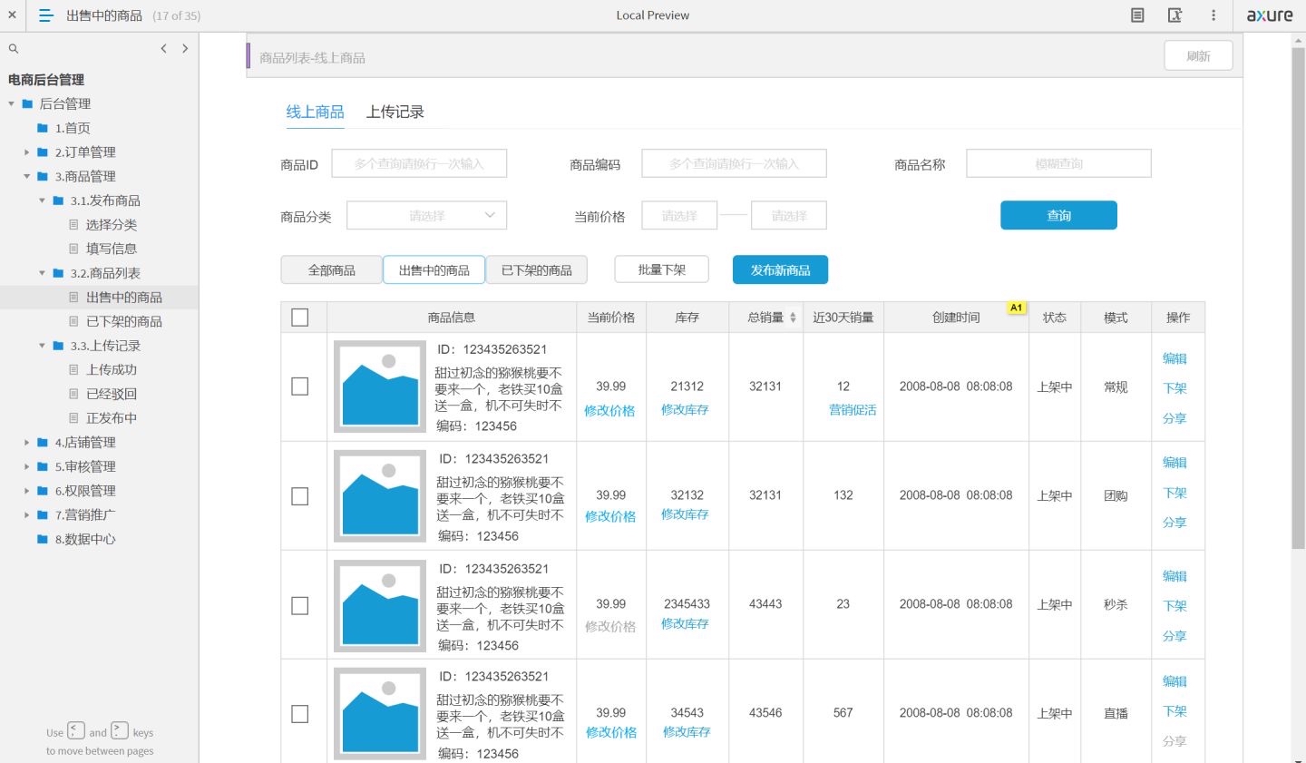Screen dimensions: 1306x763
Task: Expand the 5.审核管理 folder
Action: [x=27, y=466]
